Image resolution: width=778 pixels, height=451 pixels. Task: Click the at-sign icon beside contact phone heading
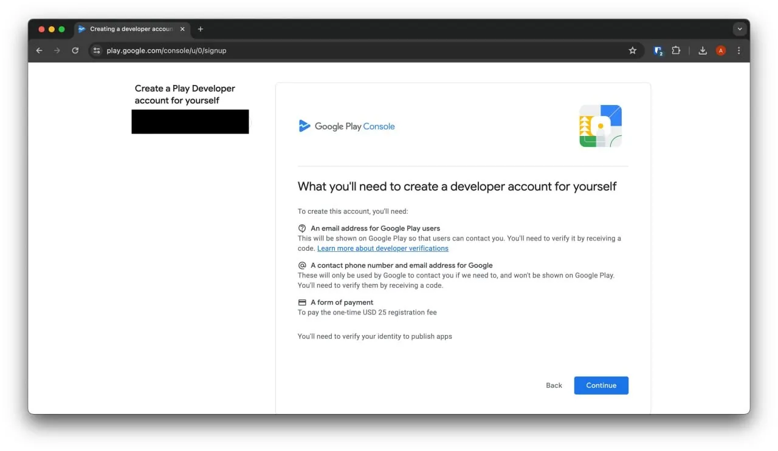tap(302, 265)
